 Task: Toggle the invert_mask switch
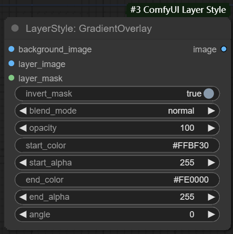[x=117, y=94]
